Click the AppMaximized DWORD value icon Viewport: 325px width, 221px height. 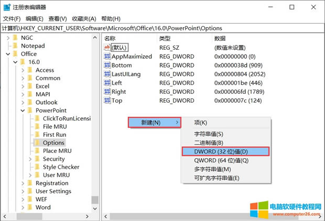(107, 57)
